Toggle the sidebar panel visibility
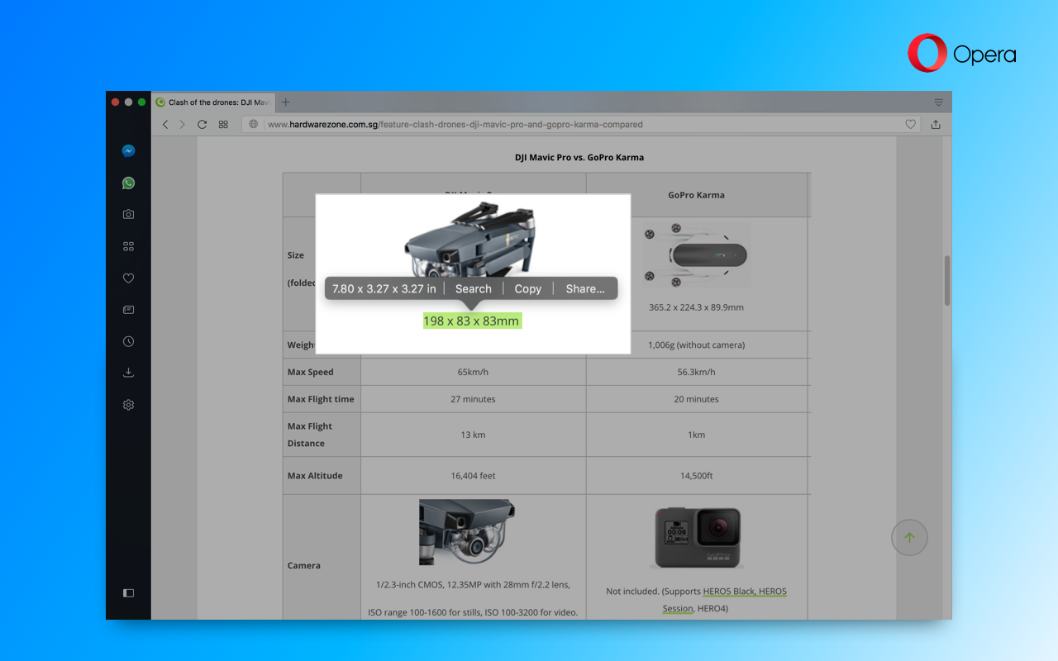 point(128,592)
